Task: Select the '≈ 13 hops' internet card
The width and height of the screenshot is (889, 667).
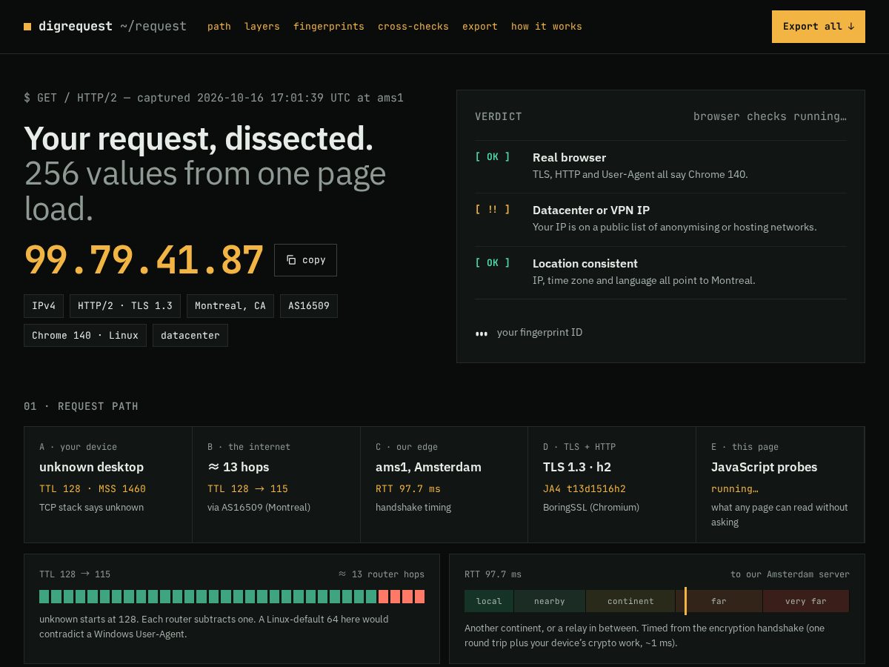Action: pyautogui.click(x=276, y=485)
